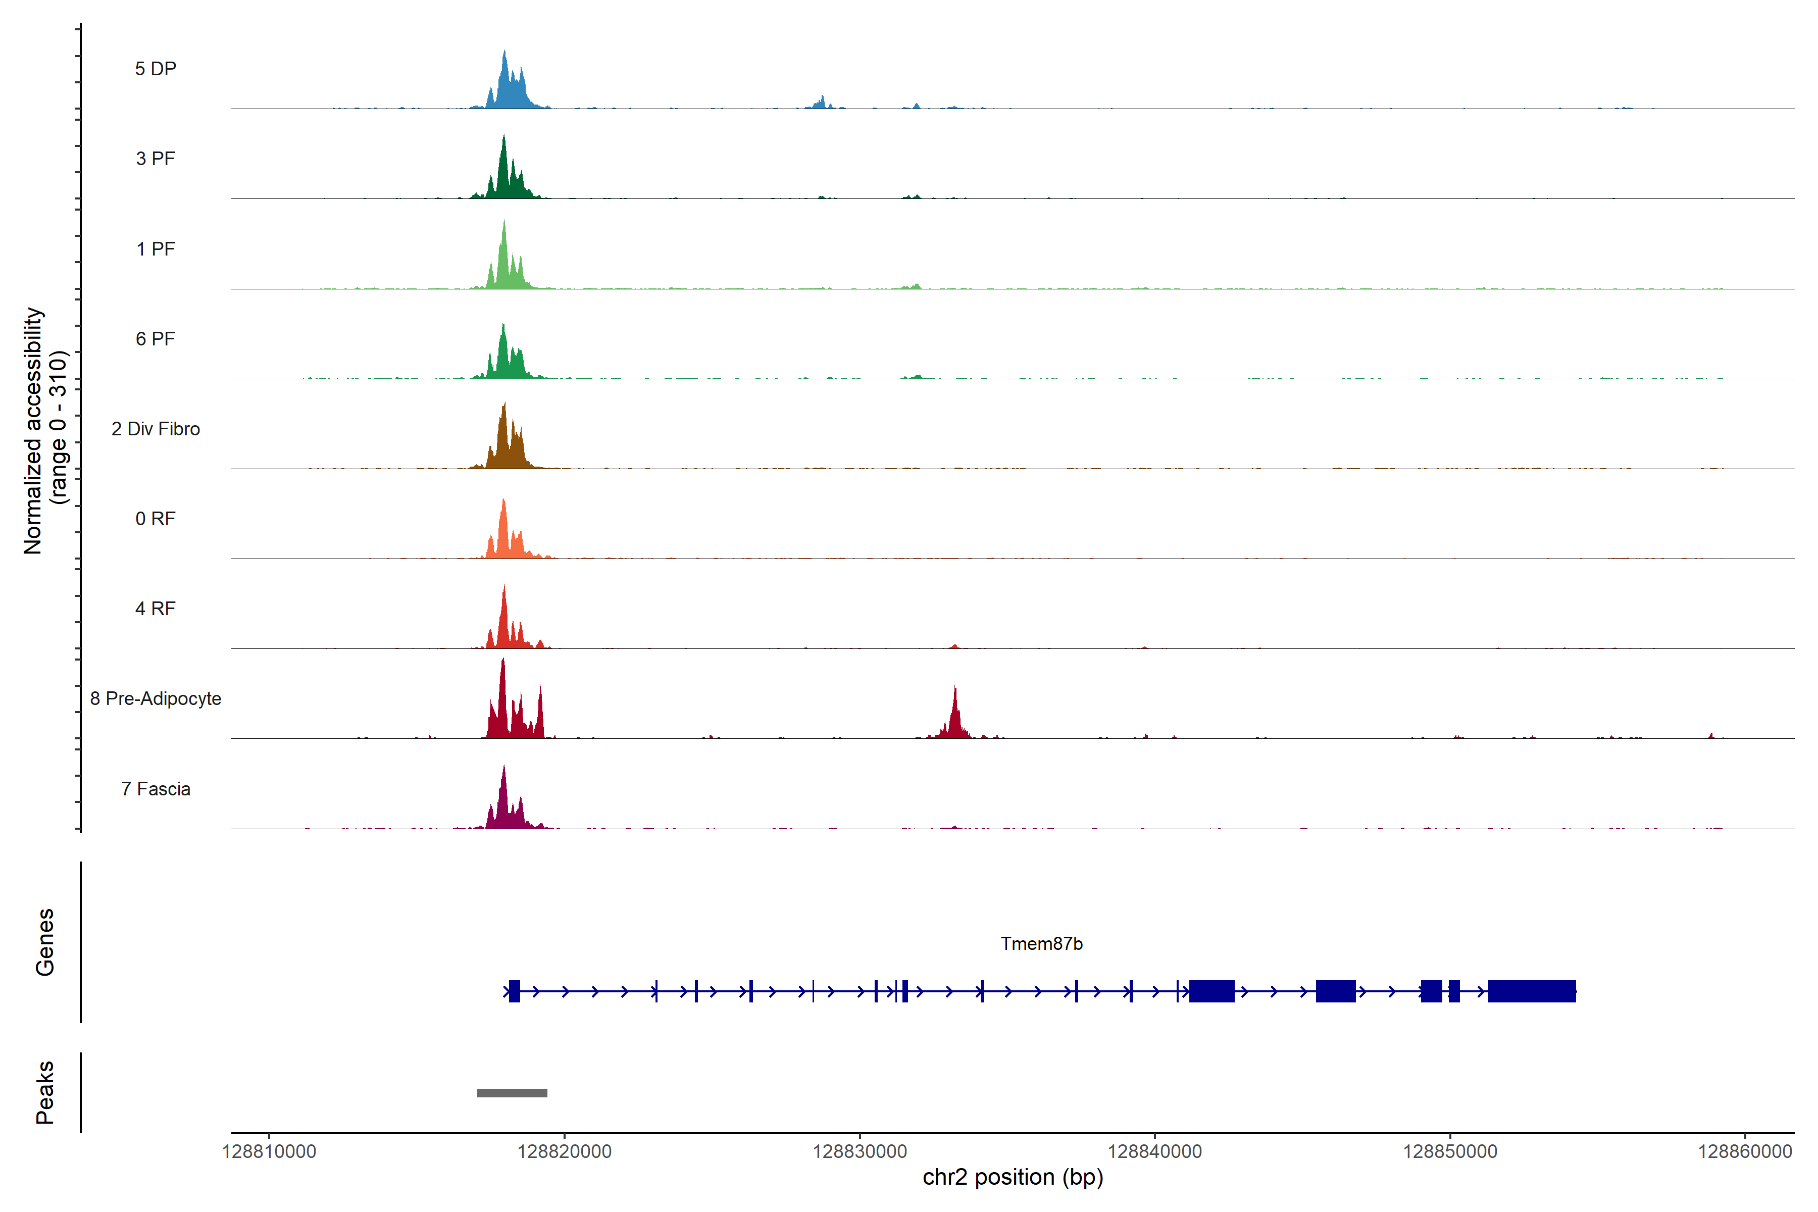Select the 8 Pre-Adipocyte label
Screen dimensions: 1818x1212
[156, 699]
